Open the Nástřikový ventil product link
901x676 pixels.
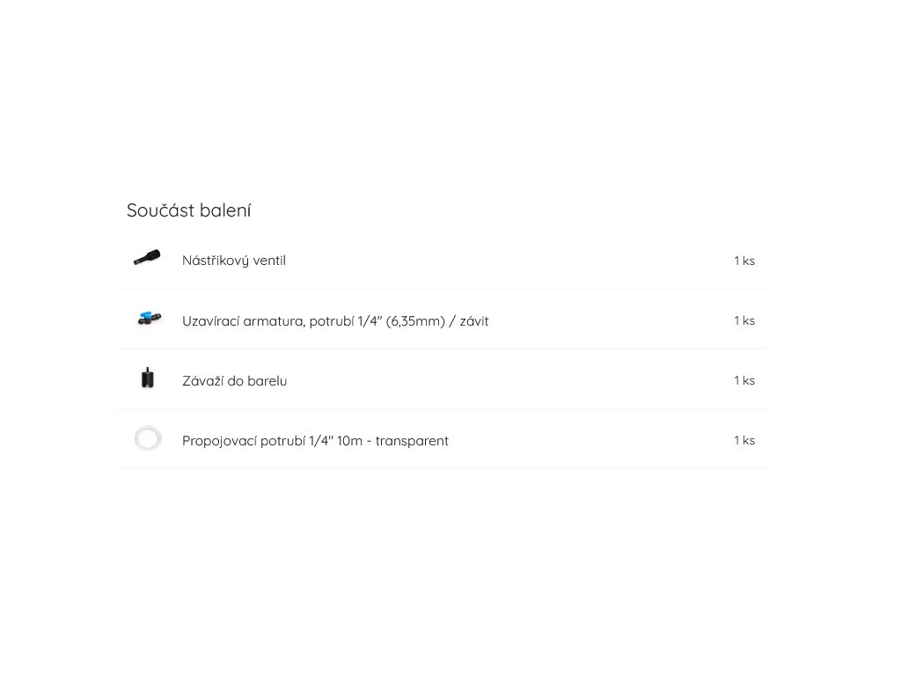(233, 261)
